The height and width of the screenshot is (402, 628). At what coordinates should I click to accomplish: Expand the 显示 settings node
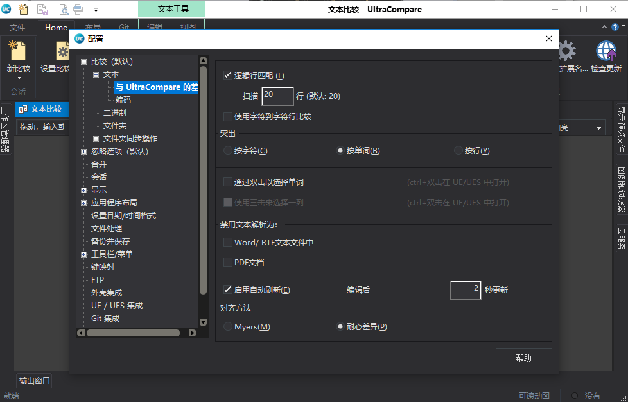coord(83,189)
